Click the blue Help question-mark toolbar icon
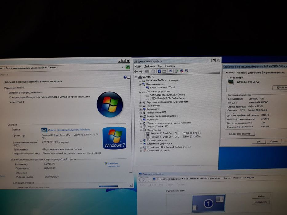This screenshot has width=287, height=215. coord(159,71)
